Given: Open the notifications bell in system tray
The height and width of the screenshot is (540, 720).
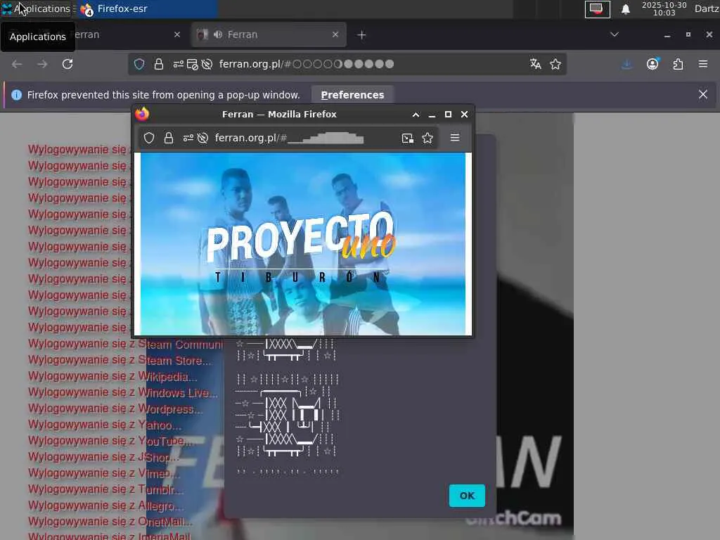Looking at the screenshot, I should point(625,9).
